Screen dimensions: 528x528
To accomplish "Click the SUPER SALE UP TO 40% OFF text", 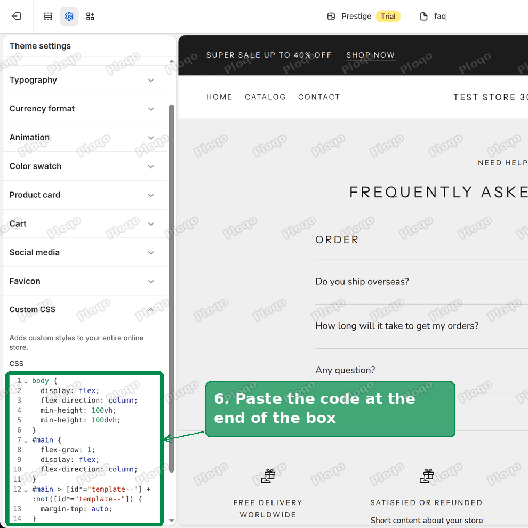I will (269, 55).
